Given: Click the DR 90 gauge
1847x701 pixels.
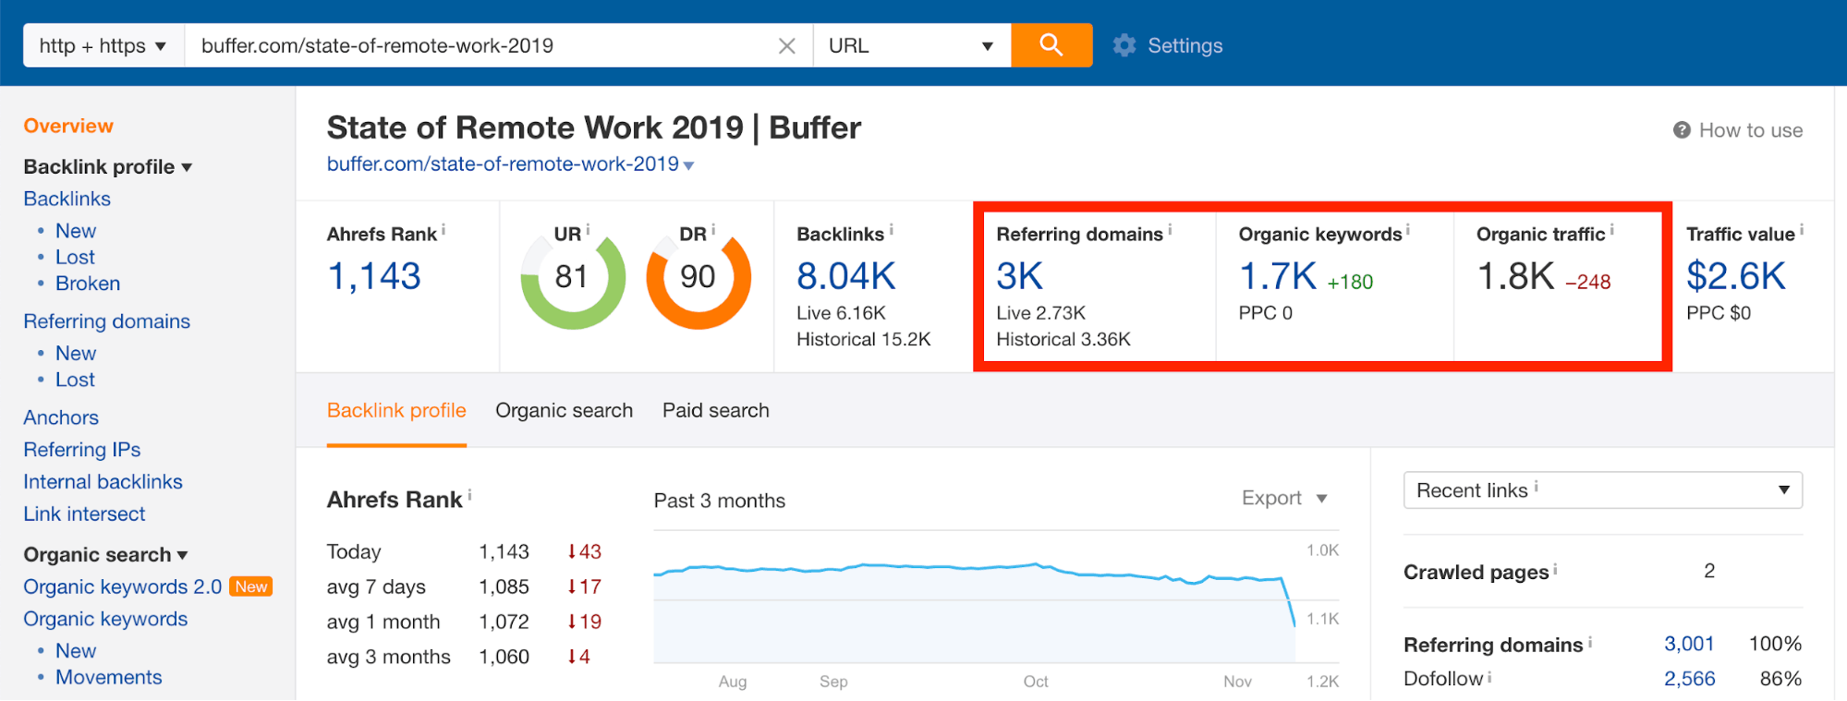Looking at the screenshot, I should pos(699,277).
